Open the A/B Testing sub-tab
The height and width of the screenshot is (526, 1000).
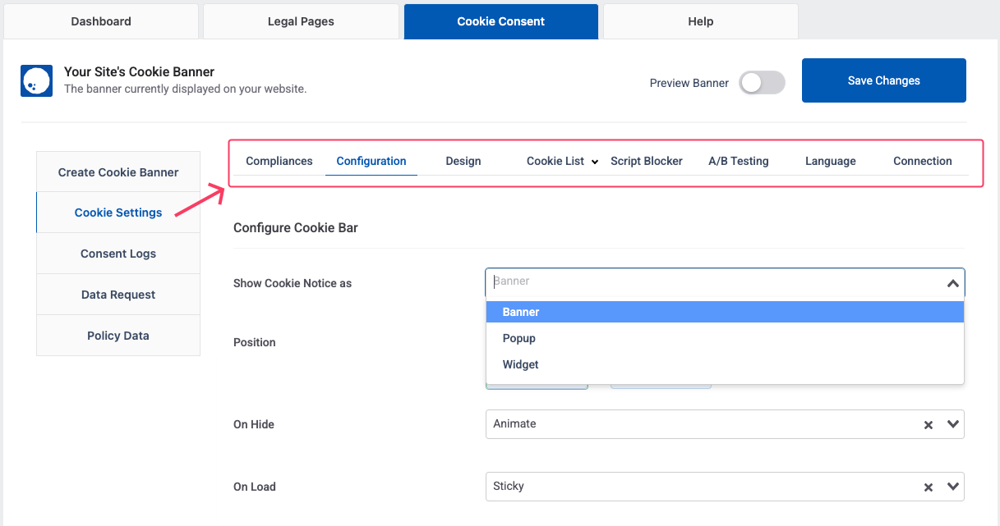(739, 161)
